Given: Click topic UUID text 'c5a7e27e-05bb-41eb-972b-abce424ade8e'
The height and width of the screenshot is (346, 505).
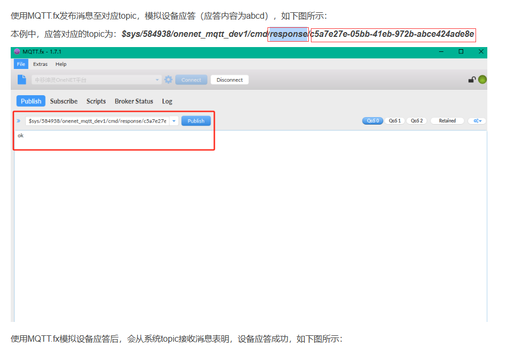Looking at the screenshot, I should tap(392, 34).
